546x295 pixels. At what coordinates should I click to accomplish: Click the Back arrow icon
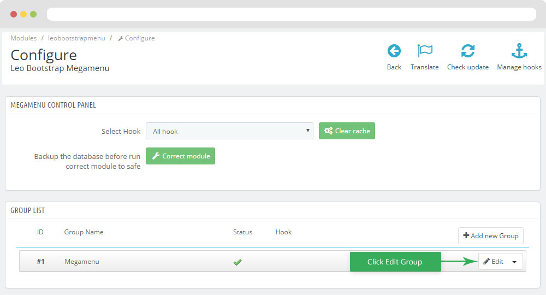click(x=394, y=51)
